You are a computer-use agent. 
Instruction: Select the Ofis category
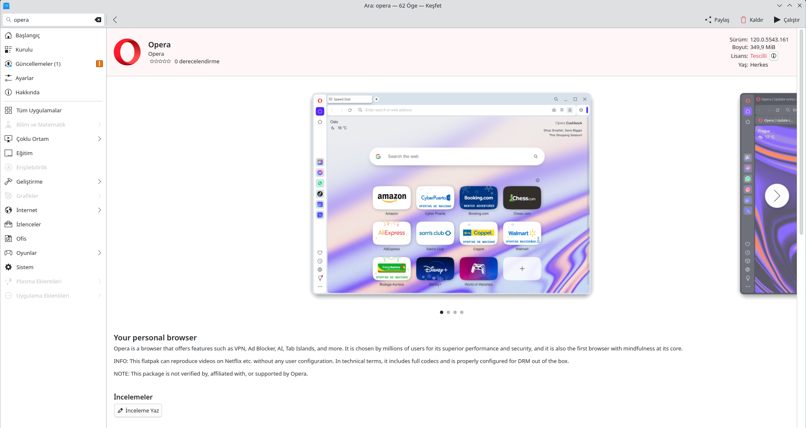(53, 239)
